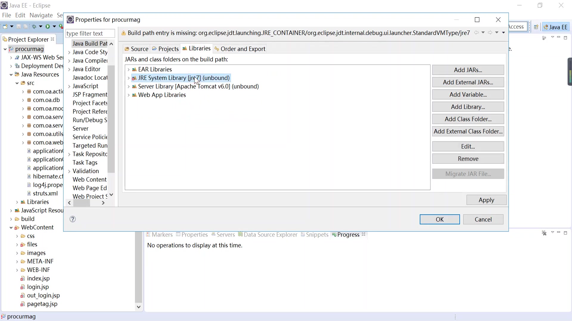Open the dialog header view menu arrow
Viewport: 572px width, 321px height.
pos(503,32)
